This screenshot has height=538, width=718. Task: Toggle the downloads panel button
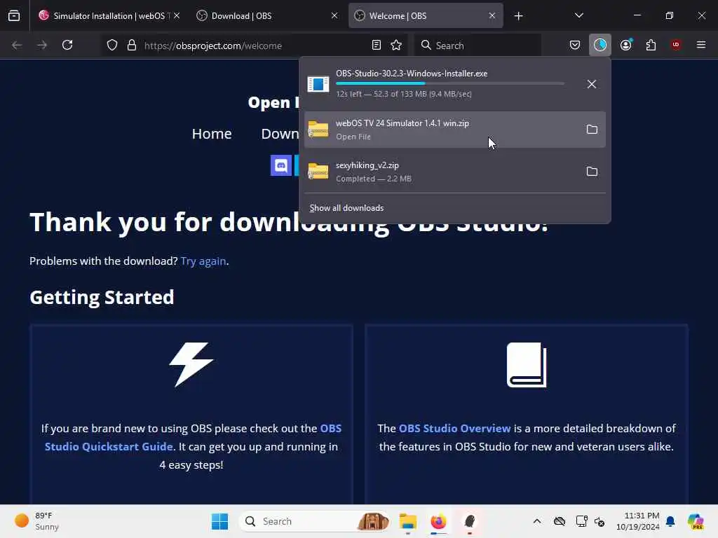click(x=600, y=46)
